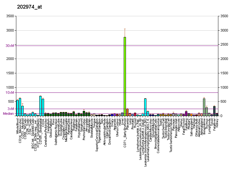Select the UterusCorpus axis label
This screenshot has height=169, width=234.
[x=117, y=128]
